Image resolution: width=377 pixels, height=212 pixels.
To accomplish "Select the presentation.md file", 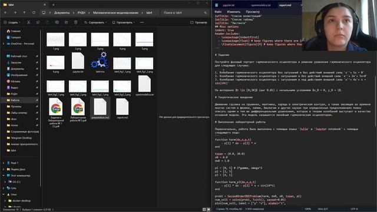I will click(x=100, y=108).
